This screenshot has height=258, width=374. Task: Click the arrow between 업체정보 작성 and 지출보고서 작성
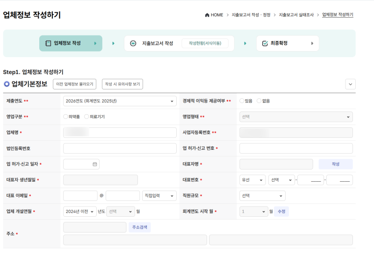click(x=113, y=43)
